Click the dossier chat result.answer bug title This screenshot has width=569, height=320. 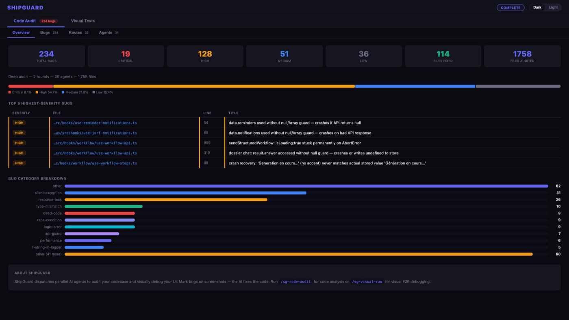[313, 153]
